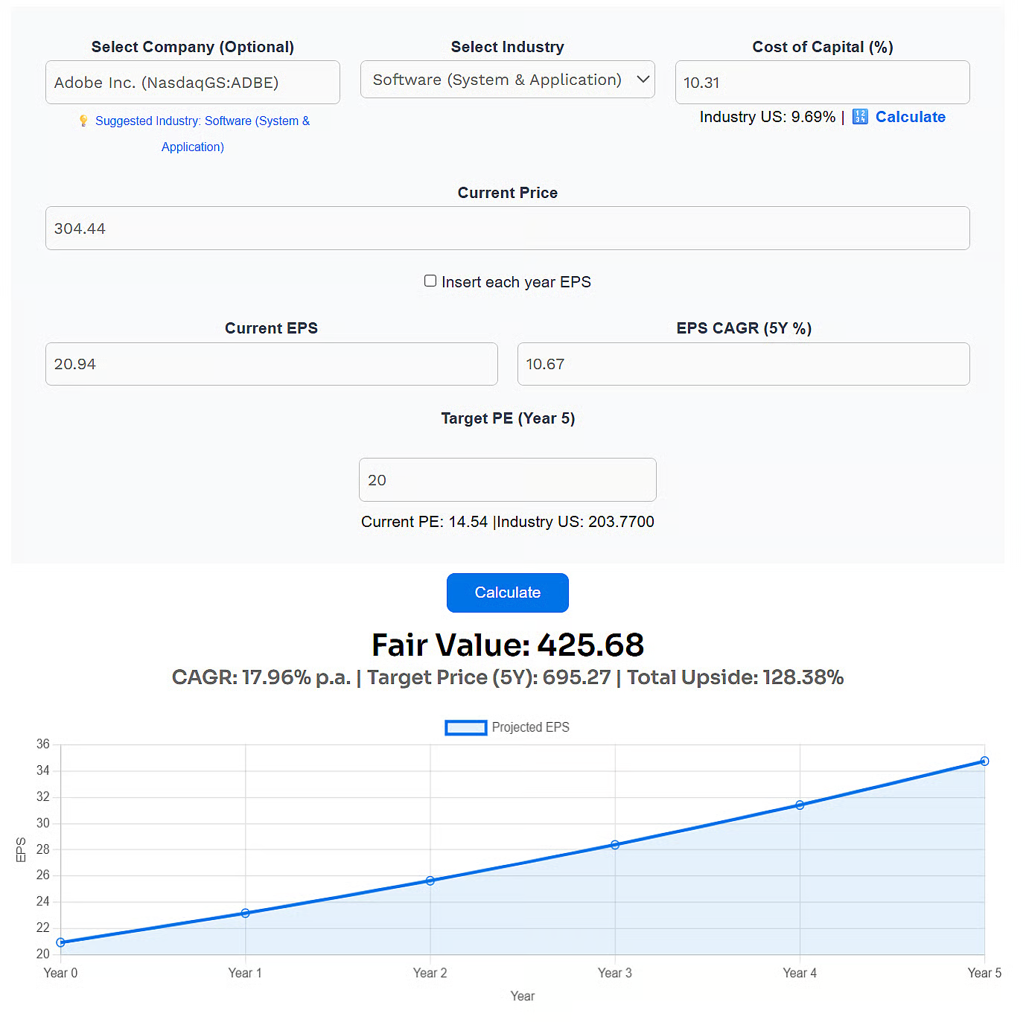
Task: Click the lightbulb icon beside Suggested Industry
Action: point(83,121)
